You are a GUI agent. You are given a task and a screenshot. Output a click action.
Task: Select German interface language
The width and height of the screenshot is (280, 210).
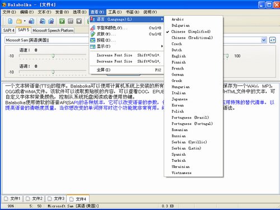[x=193, y=74]
